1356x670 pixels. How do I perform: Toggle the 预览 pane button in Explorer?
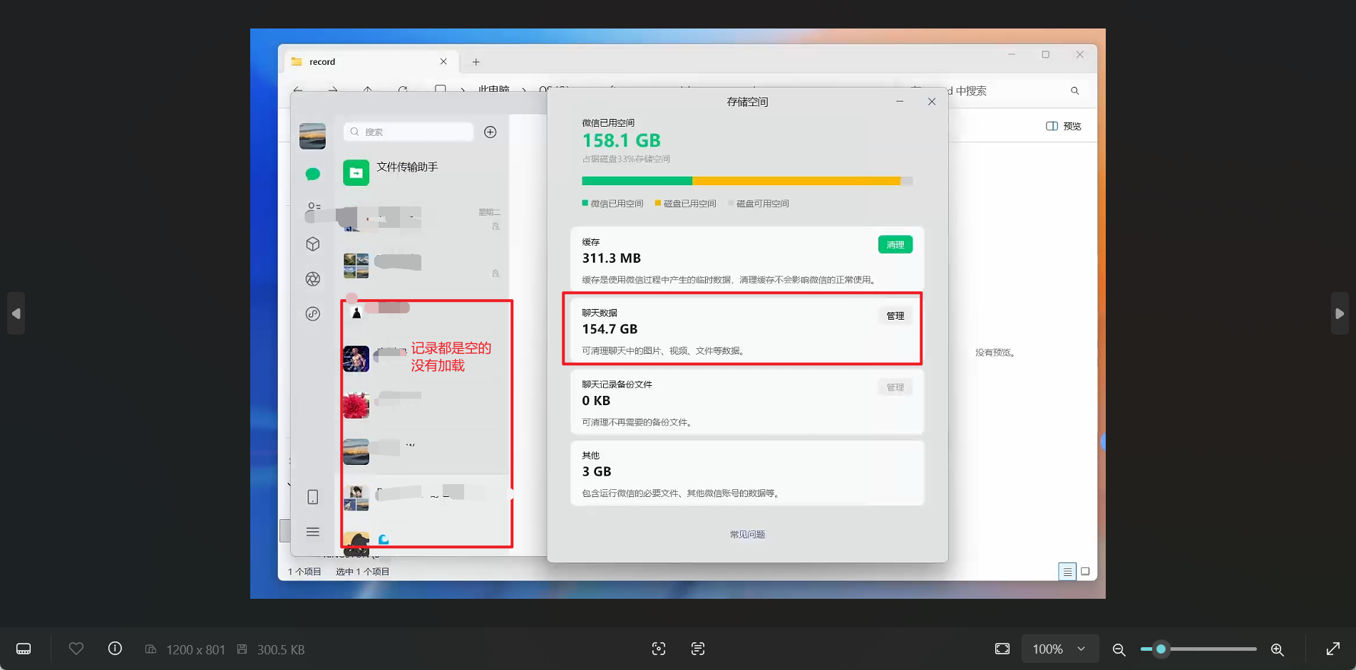(x=1063, y=126)
